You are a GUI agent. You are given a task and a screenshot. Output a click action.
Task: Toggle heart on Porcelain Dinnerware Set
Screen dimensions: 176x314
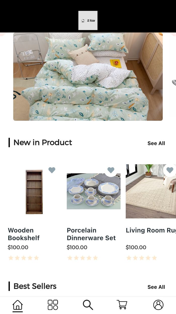click(x=111, y=170)
